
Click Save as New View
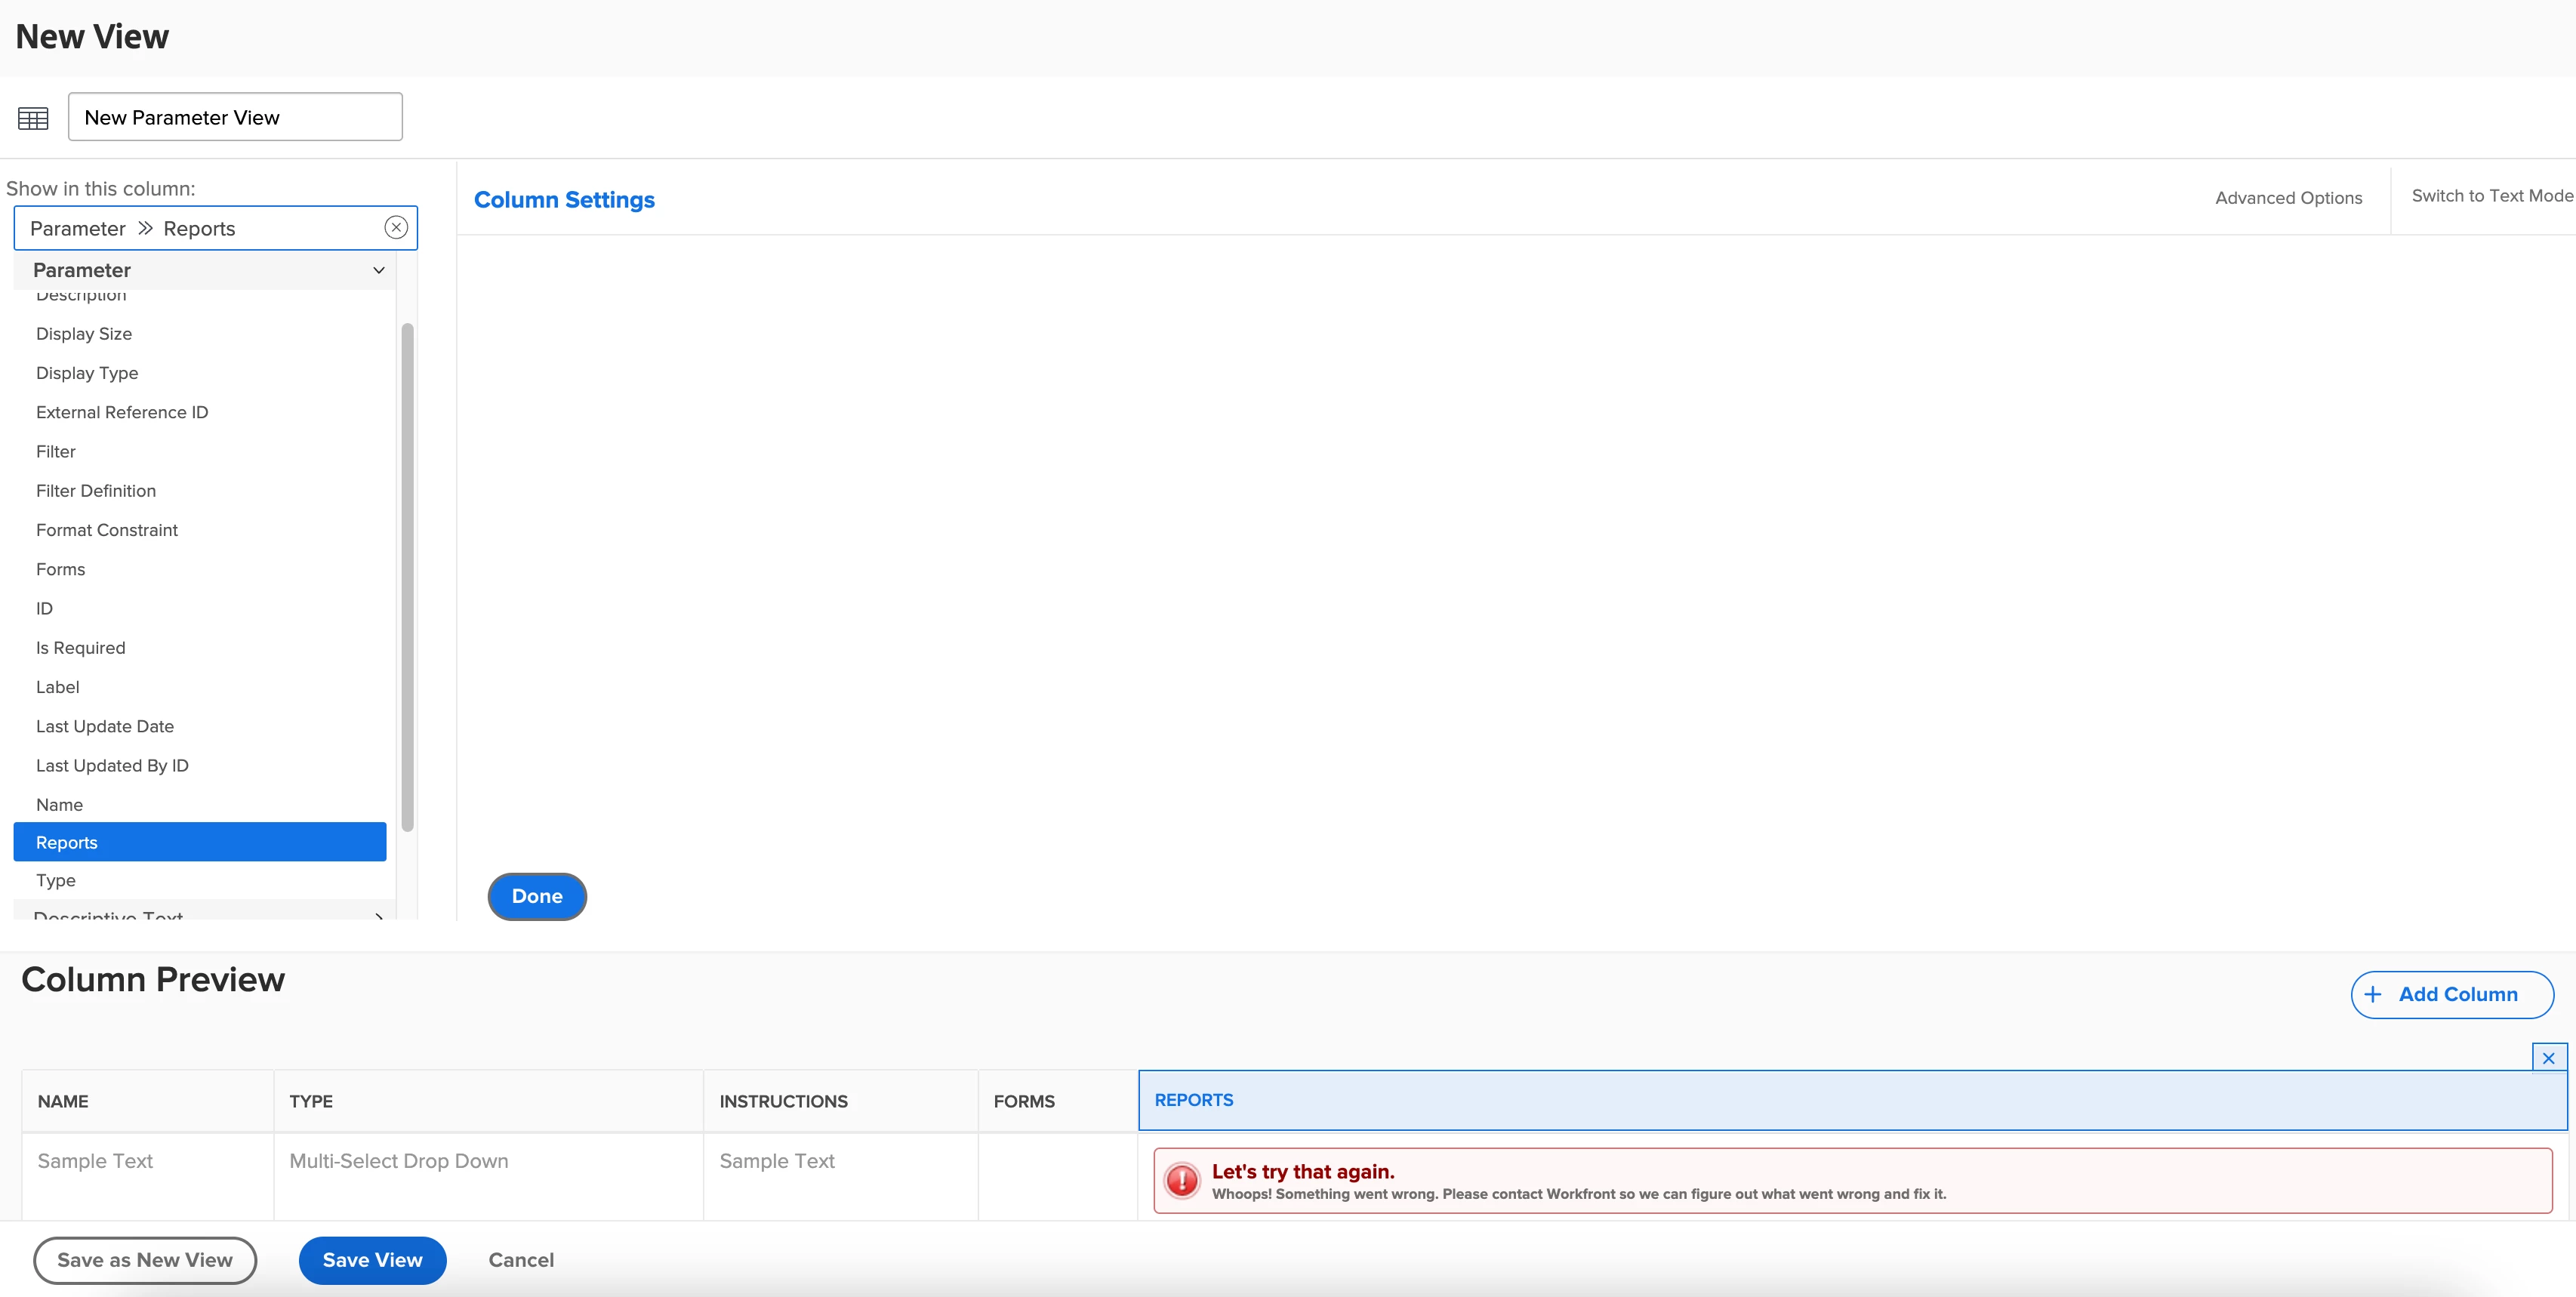pyautogui.click(x=145, y=1260)
